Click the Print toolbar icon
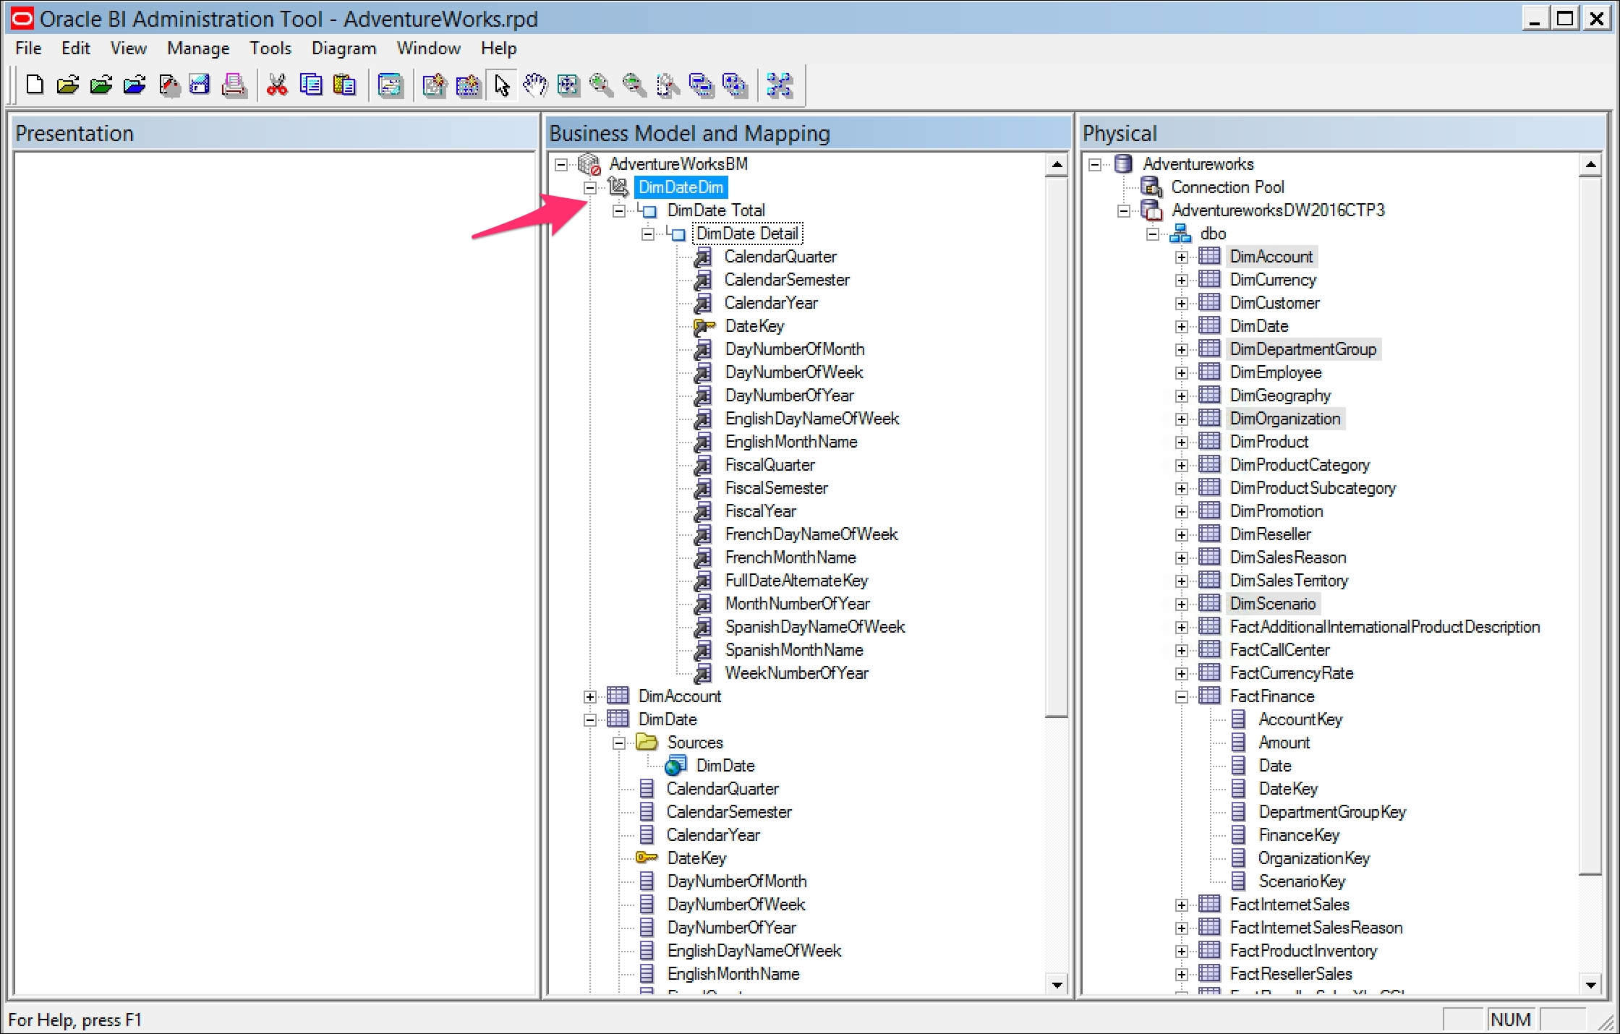Image resolution: width=1620 pixels, height=1034 pixels. pos(234,85)
